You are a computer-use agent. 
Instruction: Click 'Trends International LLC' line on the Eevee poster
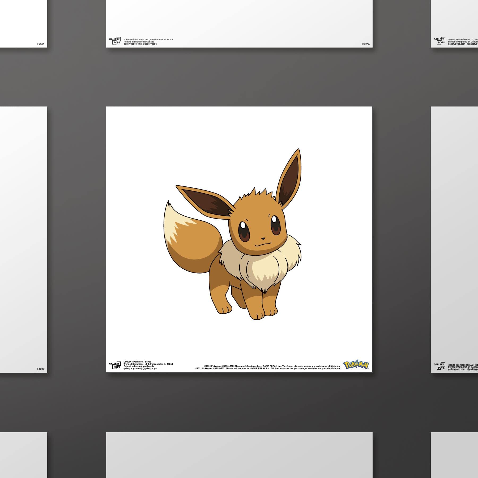(x=148, y=364)
